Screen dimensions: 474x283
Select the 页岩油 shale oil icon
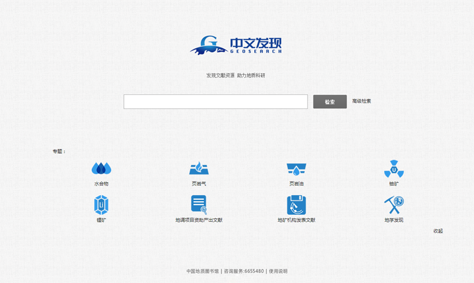point(296,168)
